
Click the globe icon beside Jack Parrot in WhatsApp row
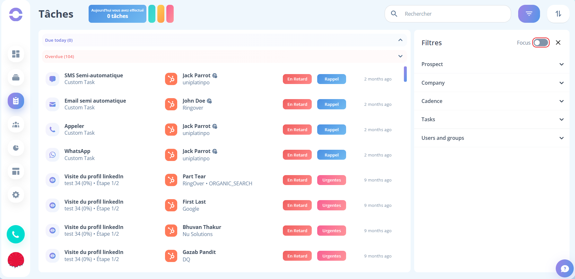pos(215,151)
